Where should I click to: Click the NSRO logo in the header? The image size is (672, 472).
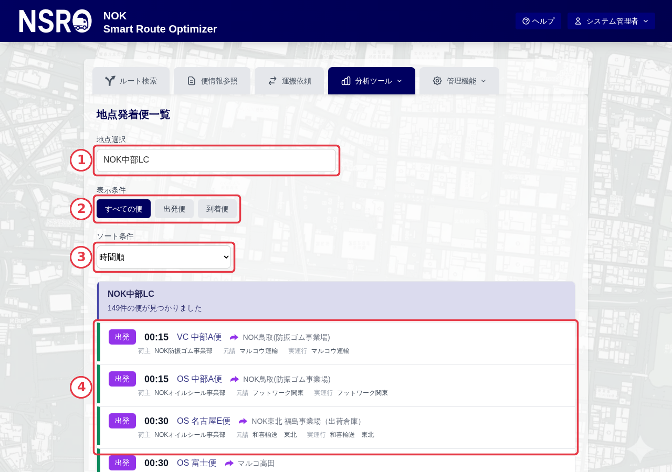click(55, 21)
